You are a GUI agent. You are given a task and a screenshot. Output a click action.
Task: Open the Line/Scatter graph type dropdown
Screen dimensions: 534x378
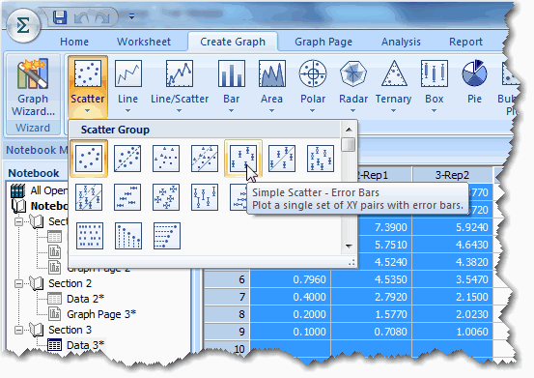point(180,87)
